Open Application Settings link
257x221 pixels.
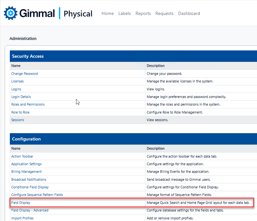point(26,164)
